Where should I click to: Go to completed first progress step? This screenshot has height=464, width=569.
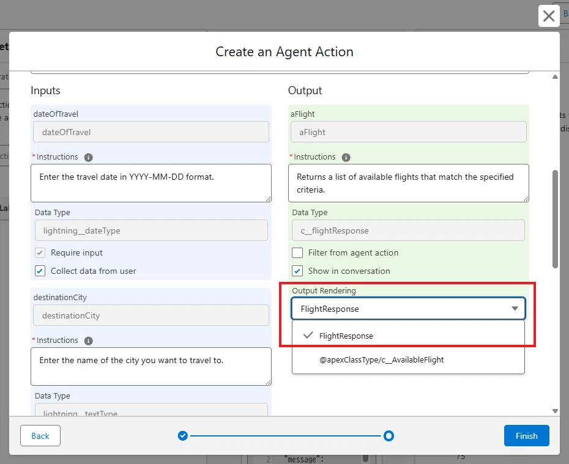[183, 436]
